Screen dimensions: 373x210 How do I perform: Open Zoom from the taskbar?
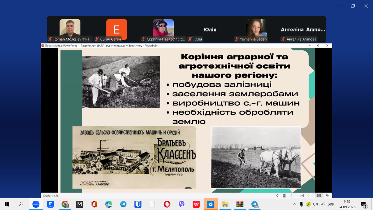pyautogui.click(x=36, y=204)
